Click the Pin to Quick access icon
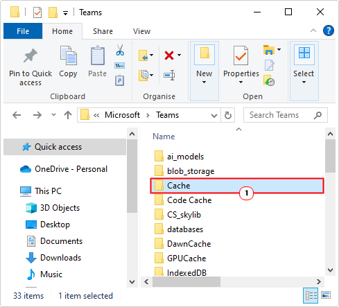Image resolution: width=339 pixels, height=307 pixels. [x=31, y=55]
